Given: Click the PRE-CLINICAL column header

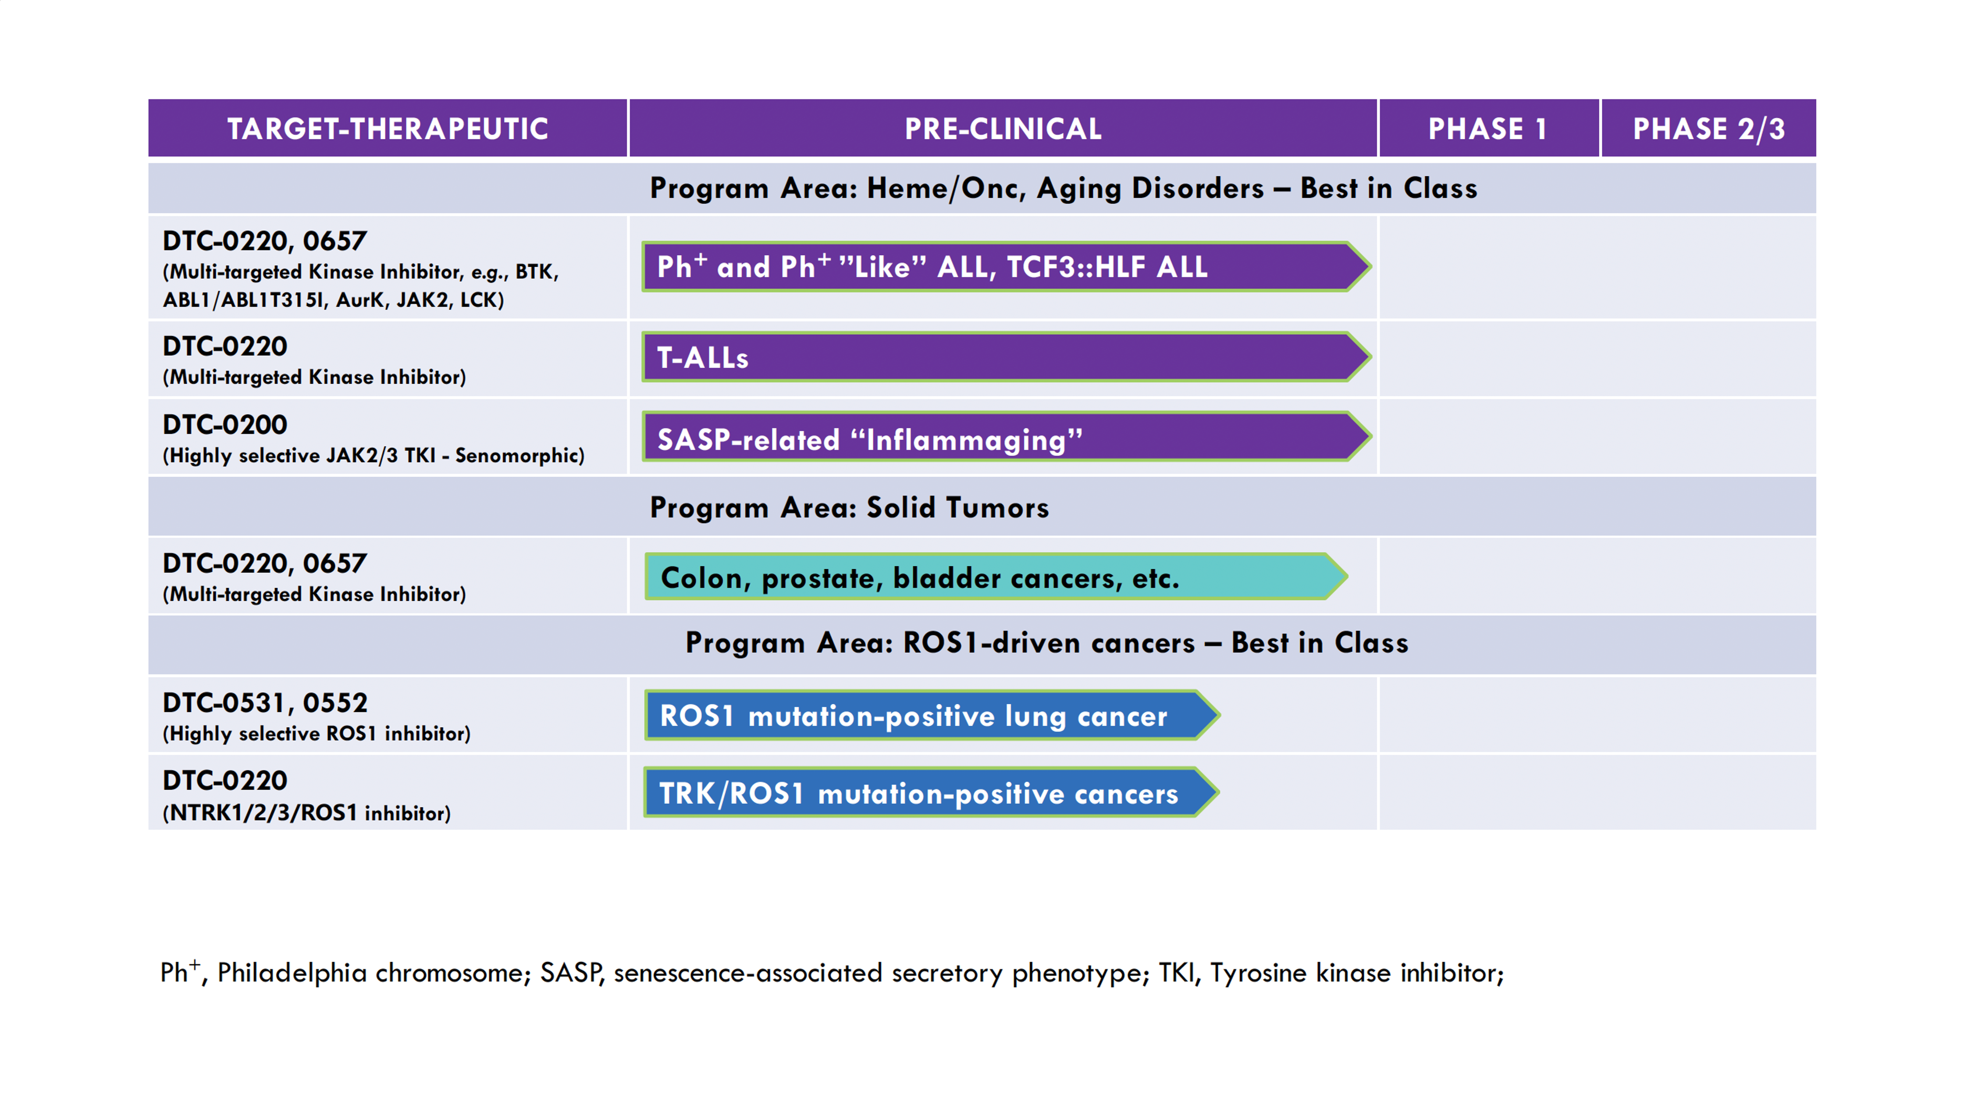Looking at the screenshot, I should (x=1003, y=128).
